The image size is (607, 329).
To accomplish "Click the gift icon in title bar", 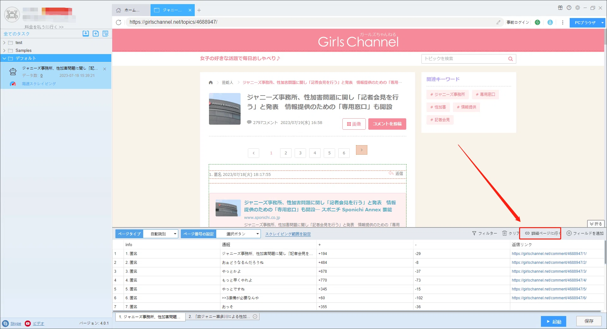I will tap(560, 8).
